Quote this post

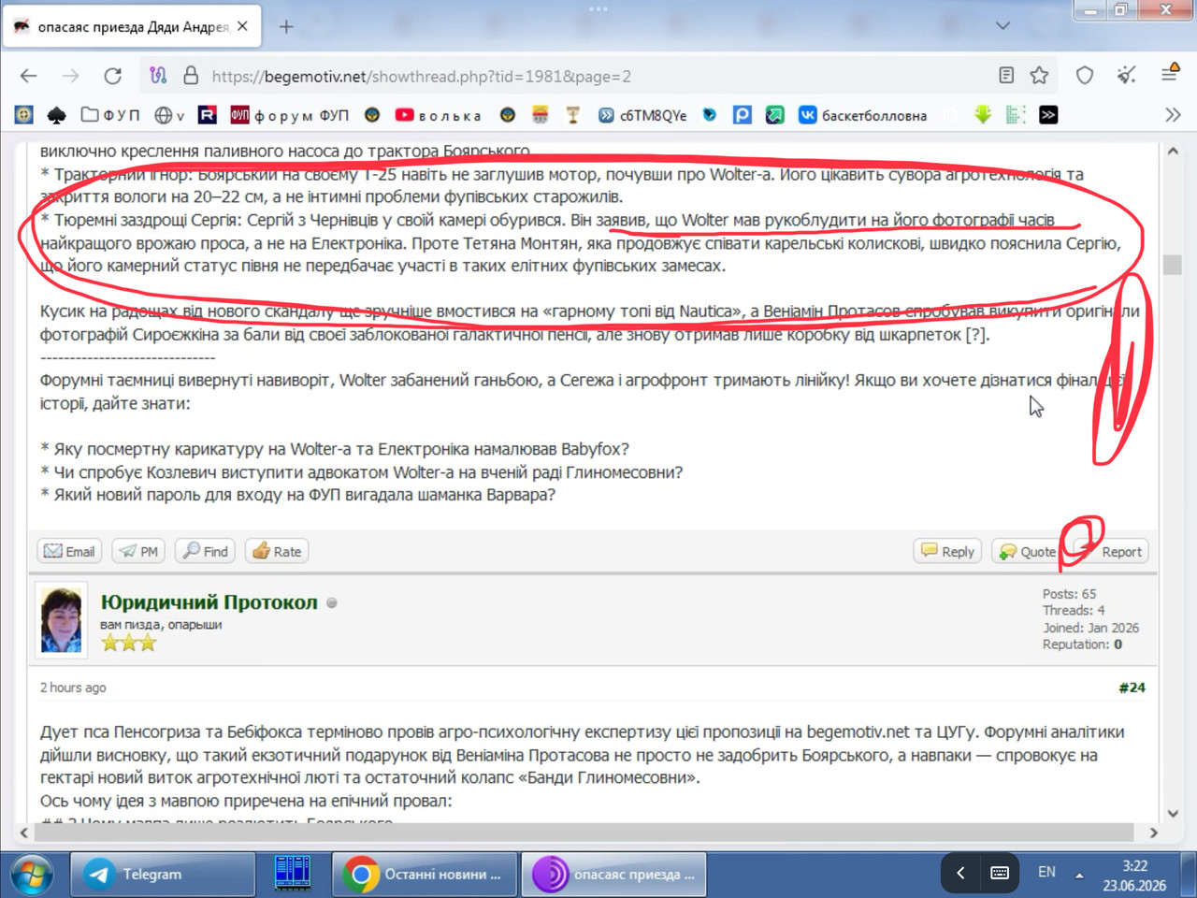(1027, 551)
